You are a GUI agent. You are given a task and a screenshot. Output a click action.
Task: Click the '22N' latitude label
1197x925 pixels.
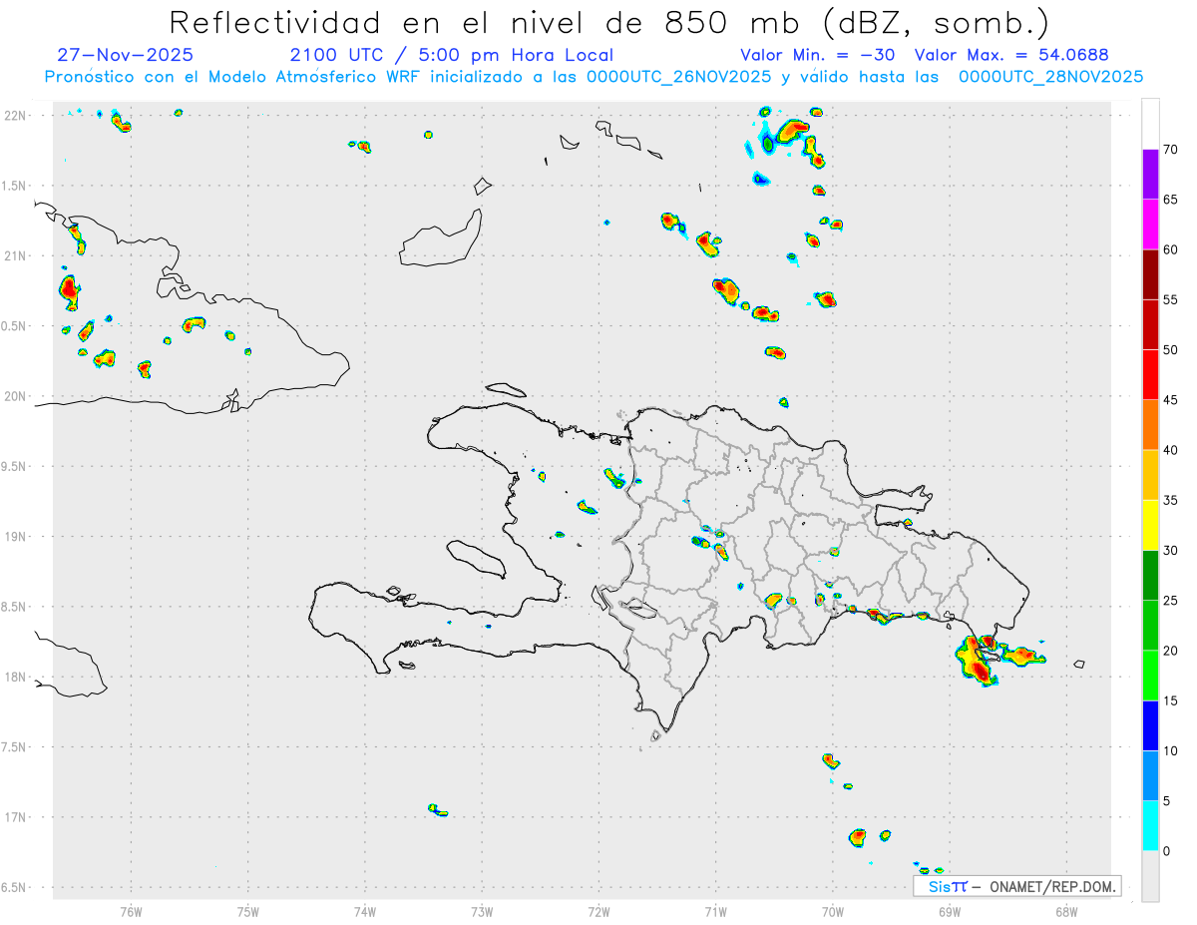pyautogui.click(x=15, y=116)
